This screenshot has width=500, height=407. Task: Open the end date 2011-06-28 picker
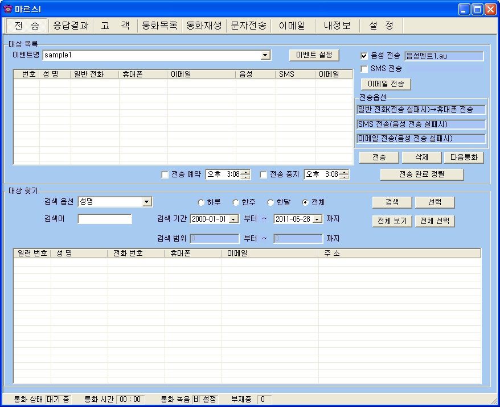(317, 219)
